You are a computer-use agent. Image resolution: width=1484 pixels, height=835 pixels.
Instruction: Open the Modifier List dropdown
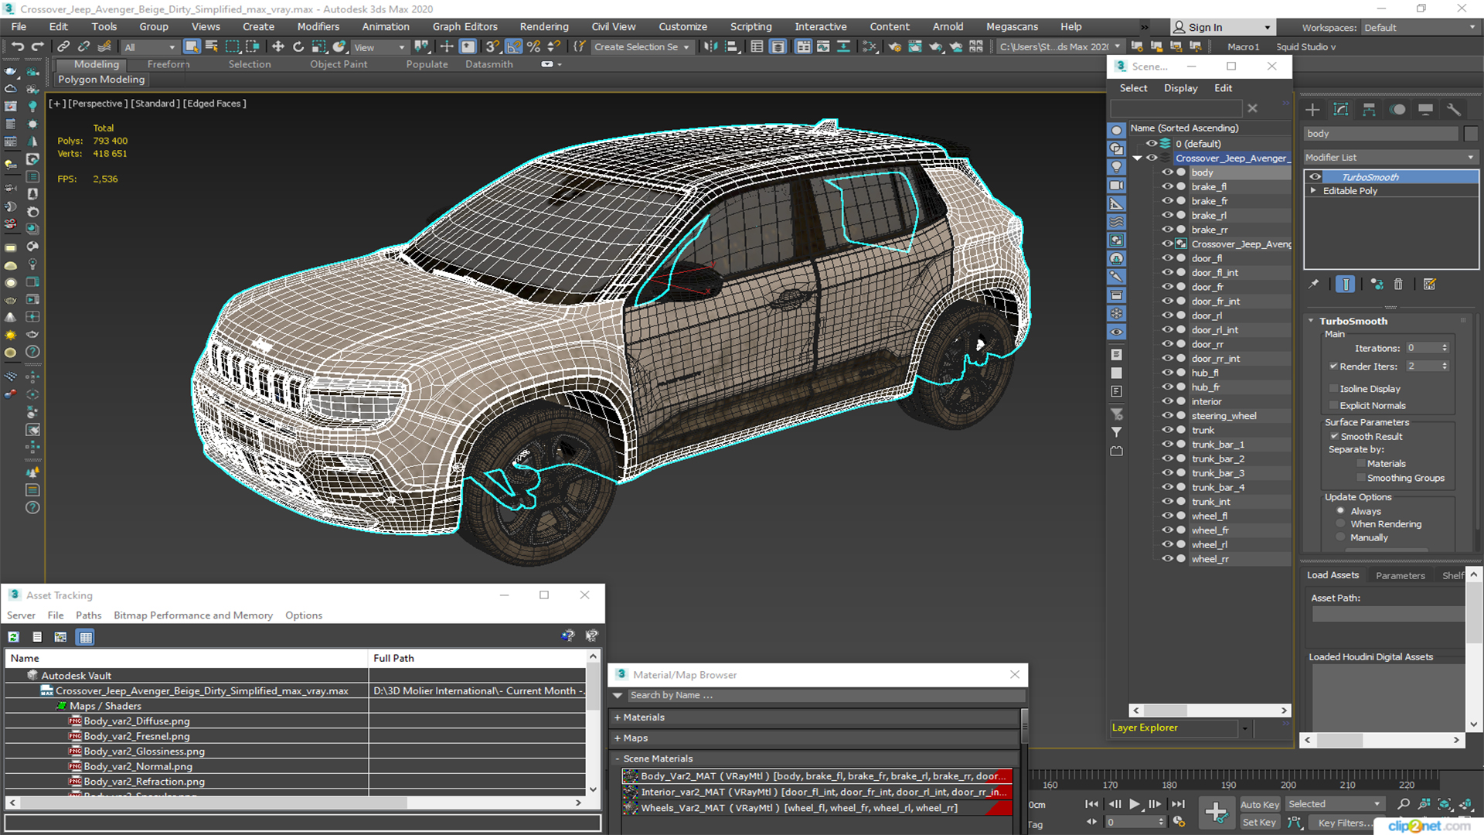[x=1390, y=157]
